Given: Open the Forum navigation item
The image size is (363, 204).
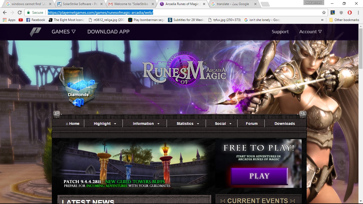Looking at the screenshot, I should pyautogui.click(x=251, y=124).
